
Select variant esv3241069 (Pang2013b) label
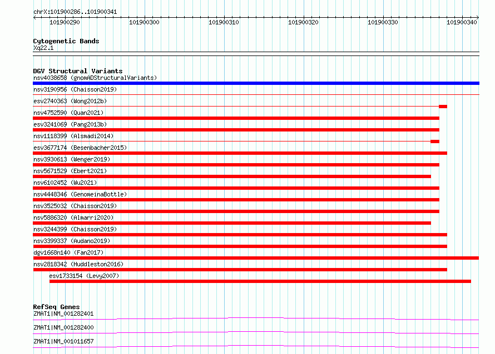pyautogui.click(x=70, y=124)
